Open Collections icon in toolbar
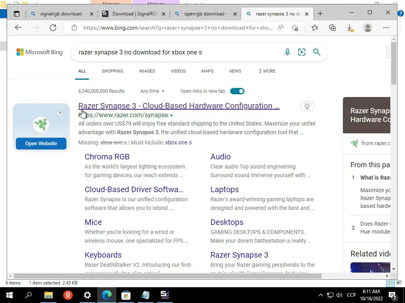Viewport: 405px width, 303px height. click(332, 28)
